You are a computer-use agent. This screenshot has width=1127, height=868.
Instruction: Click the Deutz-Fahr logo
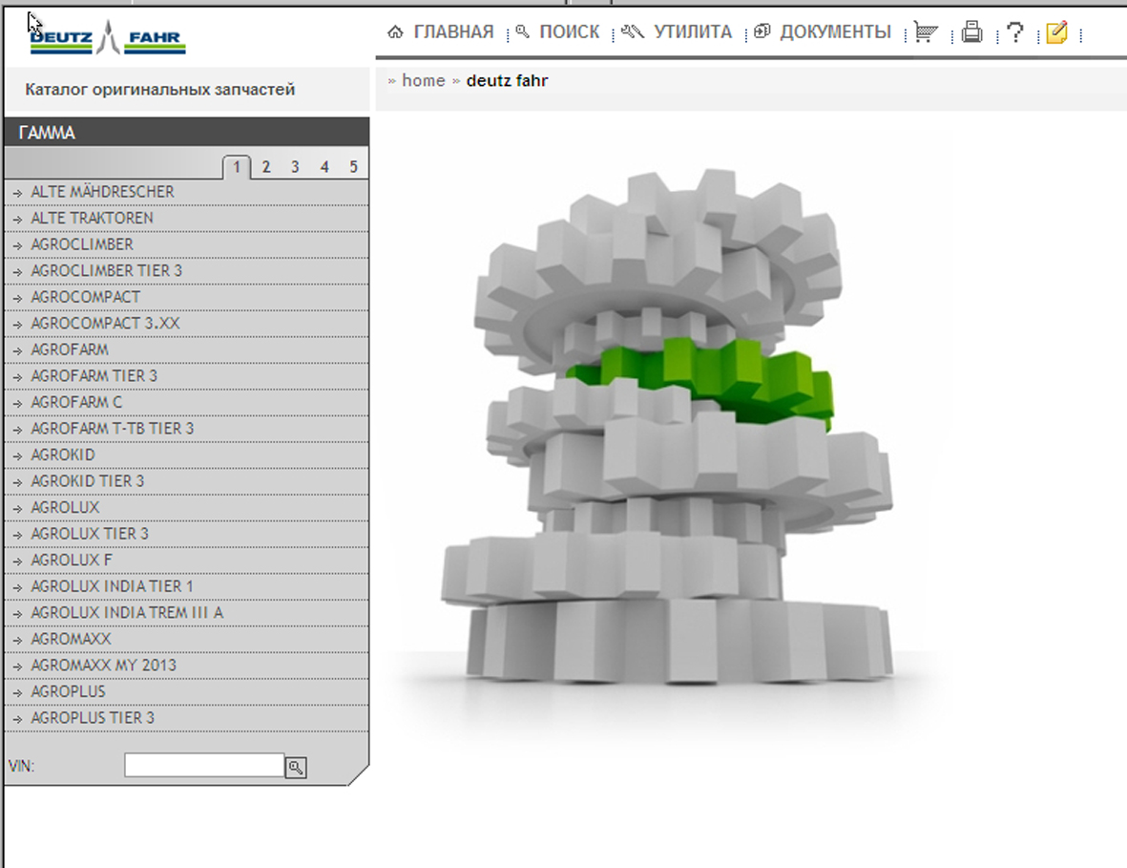pyautogui.click(x=107, y=38)
